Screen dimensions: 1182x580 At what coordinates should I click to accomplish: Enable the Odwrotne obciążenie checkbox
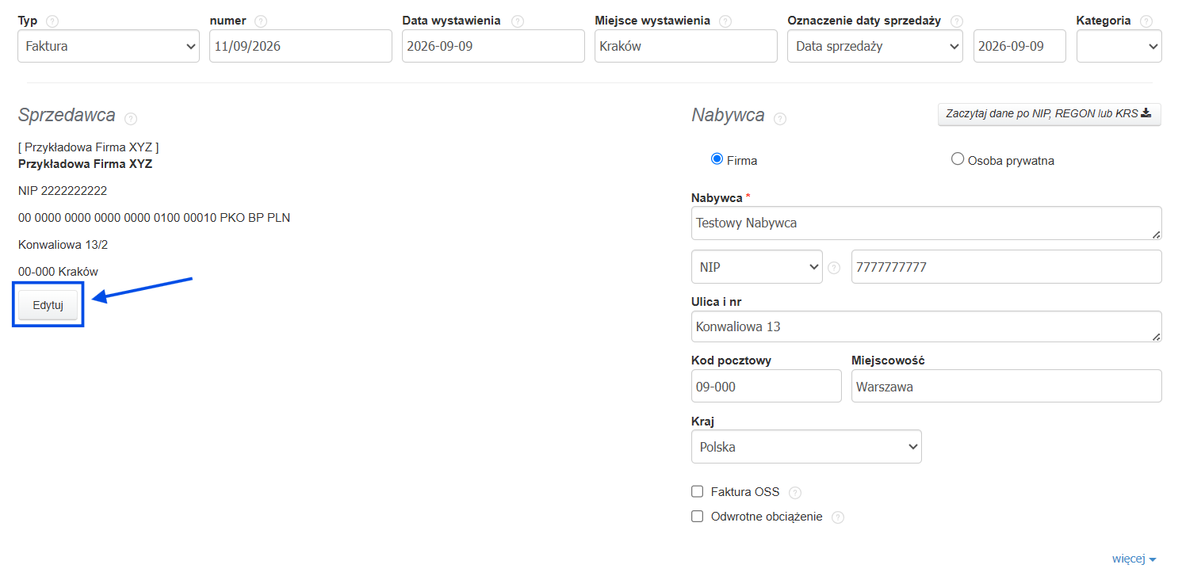[698, 516]
